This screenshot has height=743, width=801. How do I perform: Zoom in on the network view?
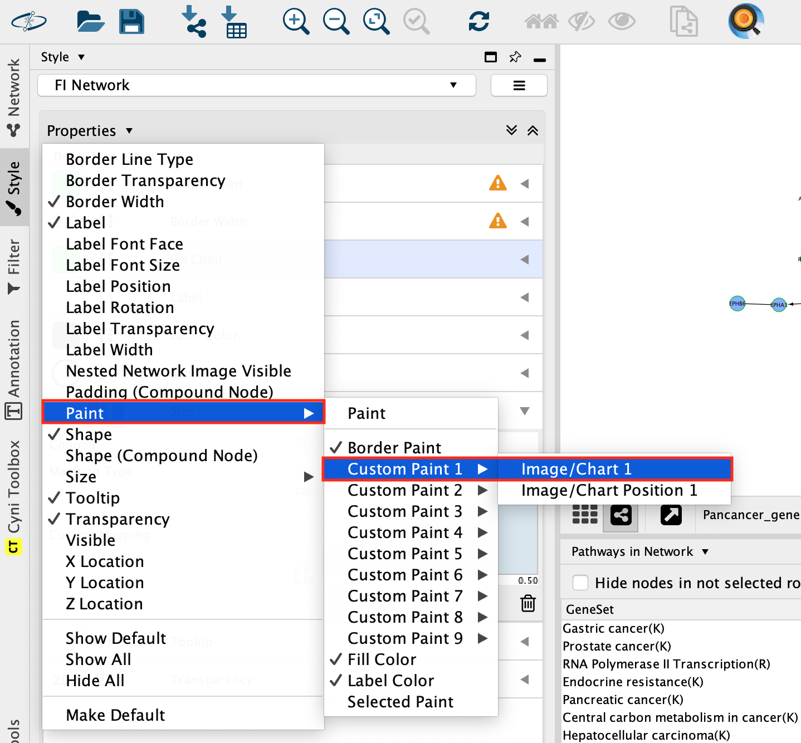(x=296, y=22)
